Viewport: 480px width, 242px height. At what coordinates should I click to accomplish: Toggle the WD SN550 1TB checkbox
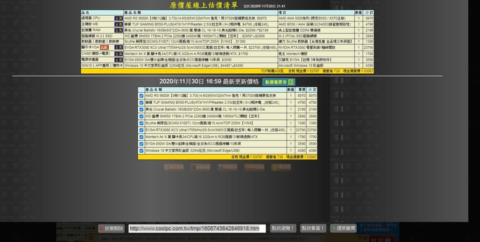click(x=141, y=116)
